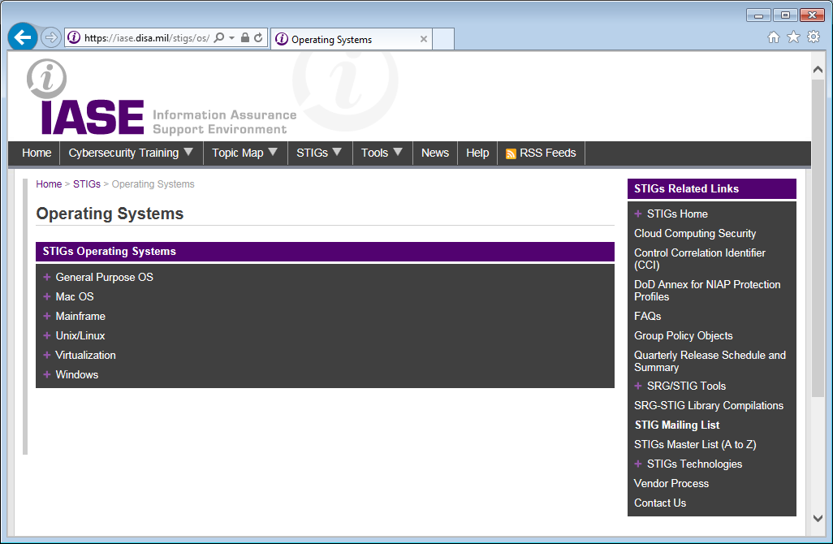
Task: Click the refresh page icon
Action: pos(258,37)
